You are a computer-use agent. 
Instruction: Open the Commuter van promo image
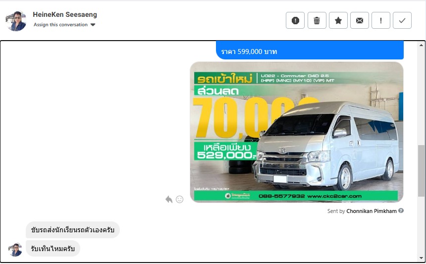(297, 132)
